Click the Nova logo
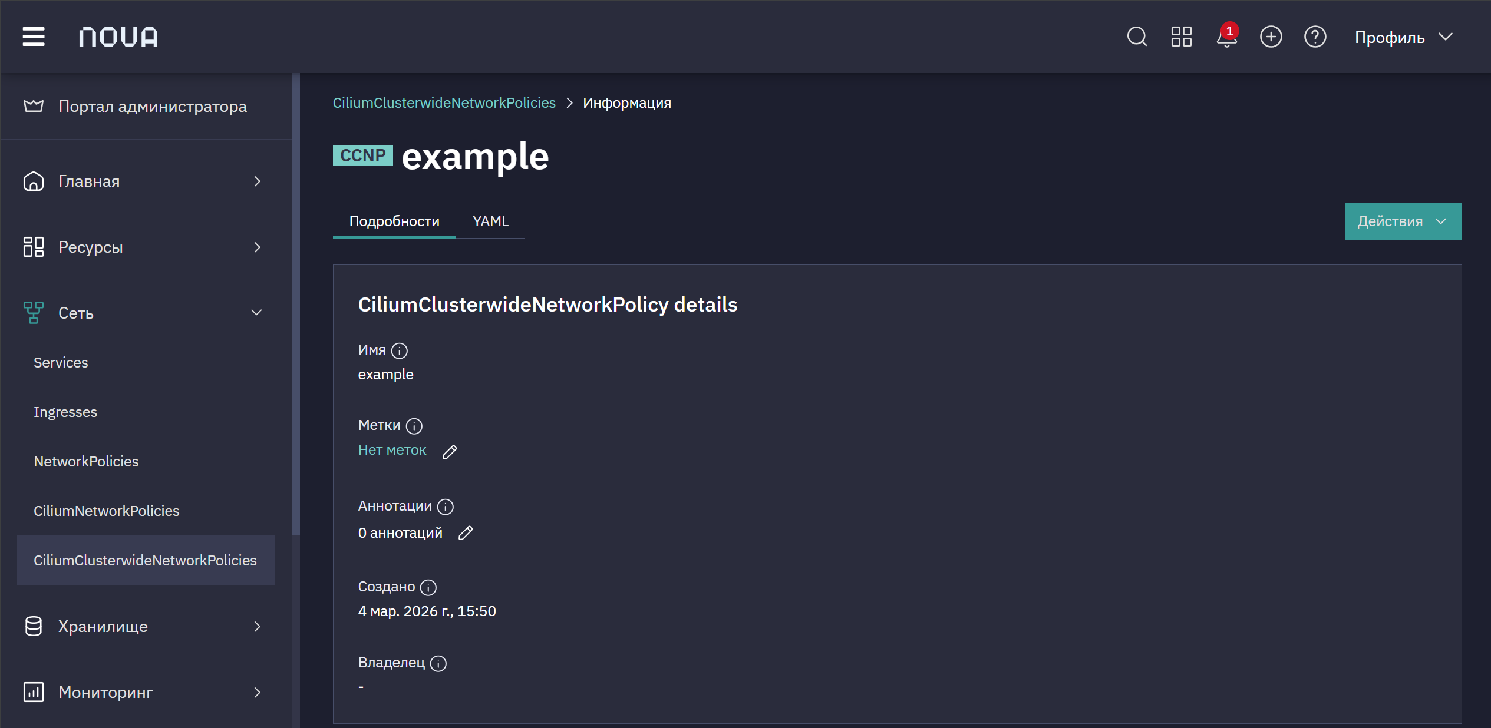The image size is (1491, 728). (118, 37)
